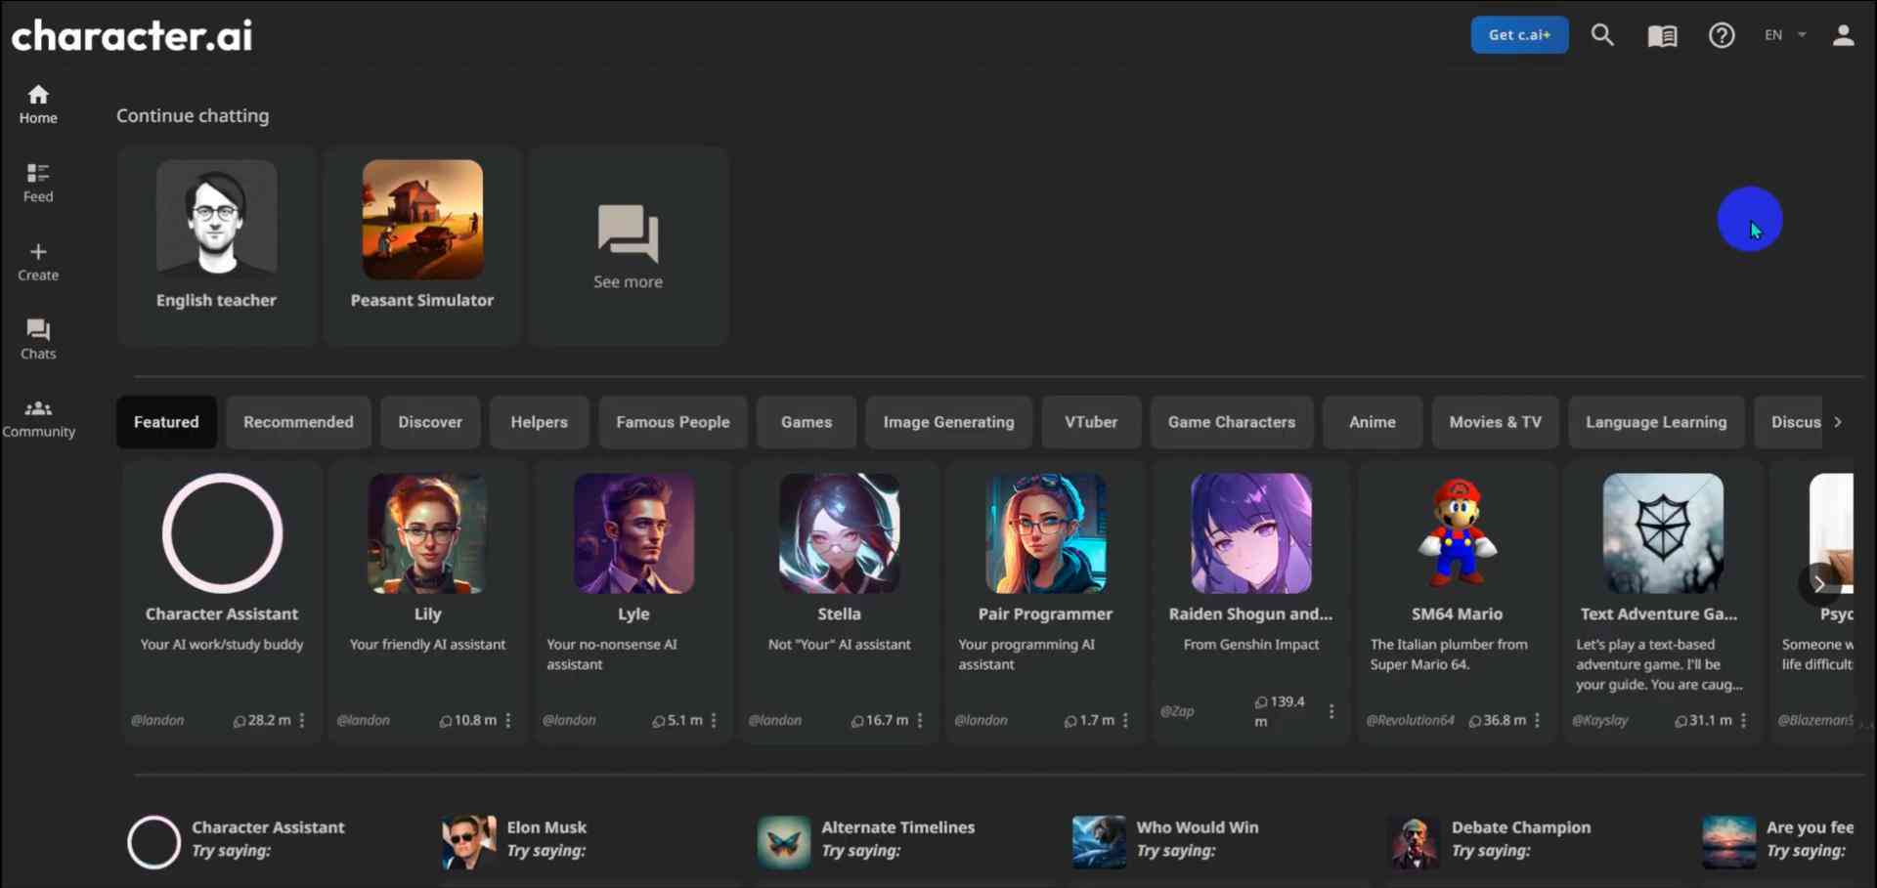This screenshot has height=888, width=1877.
Task: Select the VTuber tab
Action: click(1091, 422)
